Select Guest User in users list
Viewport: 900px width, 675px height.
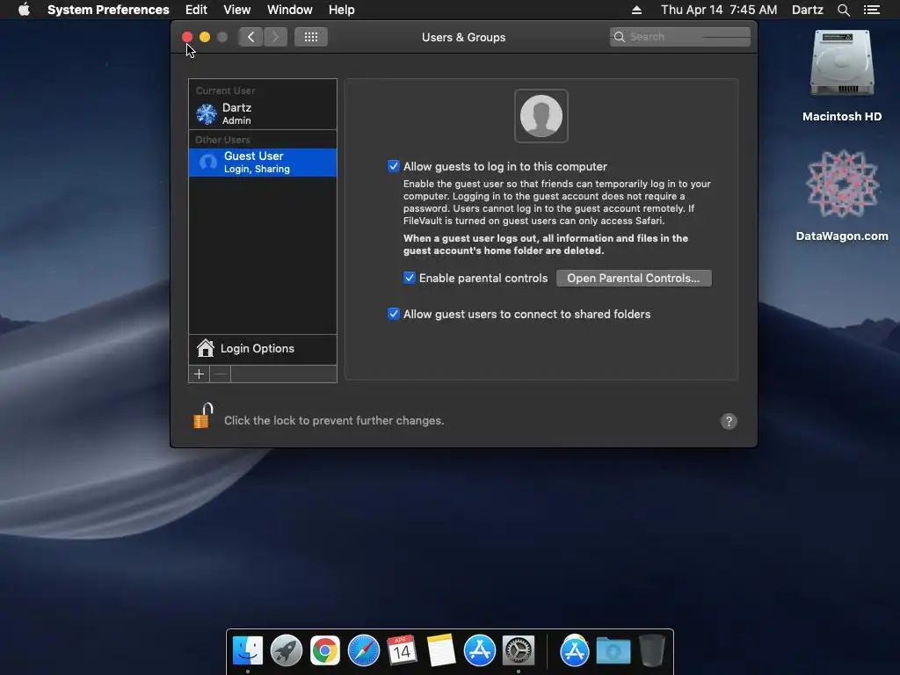[263, 163]
